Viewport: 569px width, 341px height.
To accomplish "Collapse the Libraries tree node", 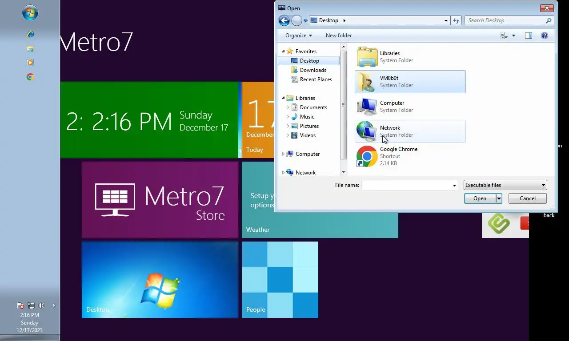I will point(284,98).
